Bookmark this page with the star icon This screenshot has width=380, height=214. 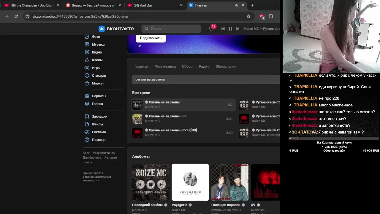click(x=249, y=16)
